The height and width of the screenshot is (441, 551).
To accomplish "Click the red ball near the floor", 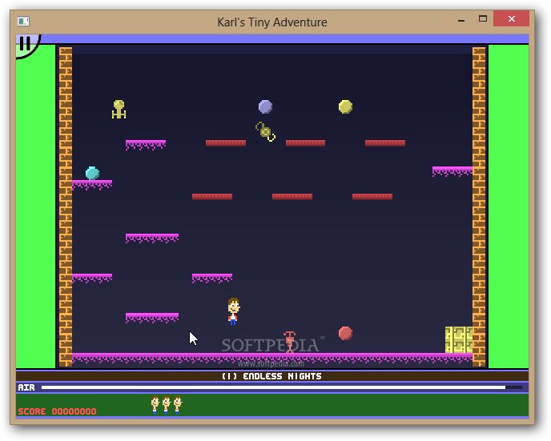I will click(345, 333).
